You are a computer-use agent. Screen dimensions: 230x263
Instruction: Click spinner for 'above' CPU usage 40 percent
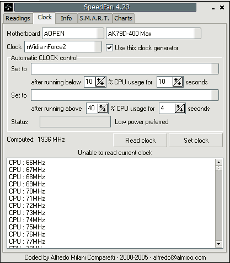[103, 108]
